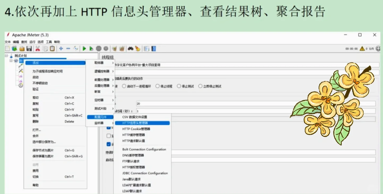Expand the 定时器 submenu
383x194 pixels.
tap(100, 100)
